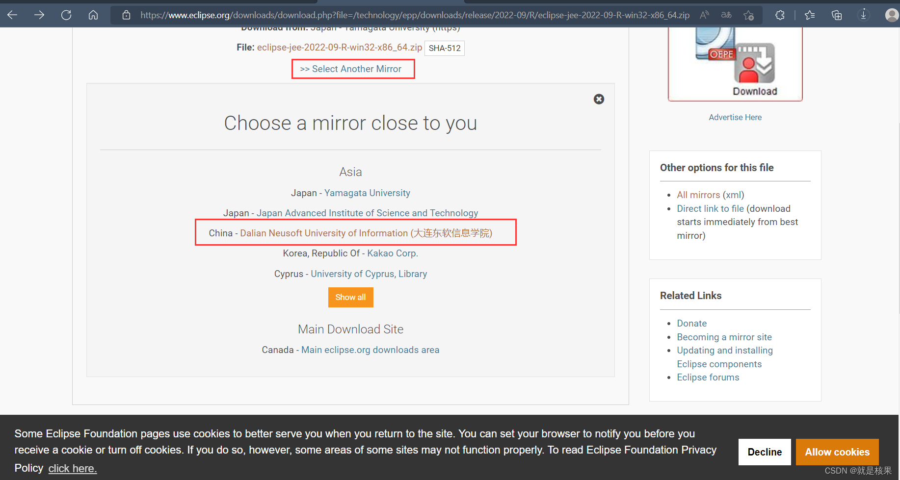
Task: Open Becoming a mirror site link
Action: pyautogui.click(x=724, y=337)
